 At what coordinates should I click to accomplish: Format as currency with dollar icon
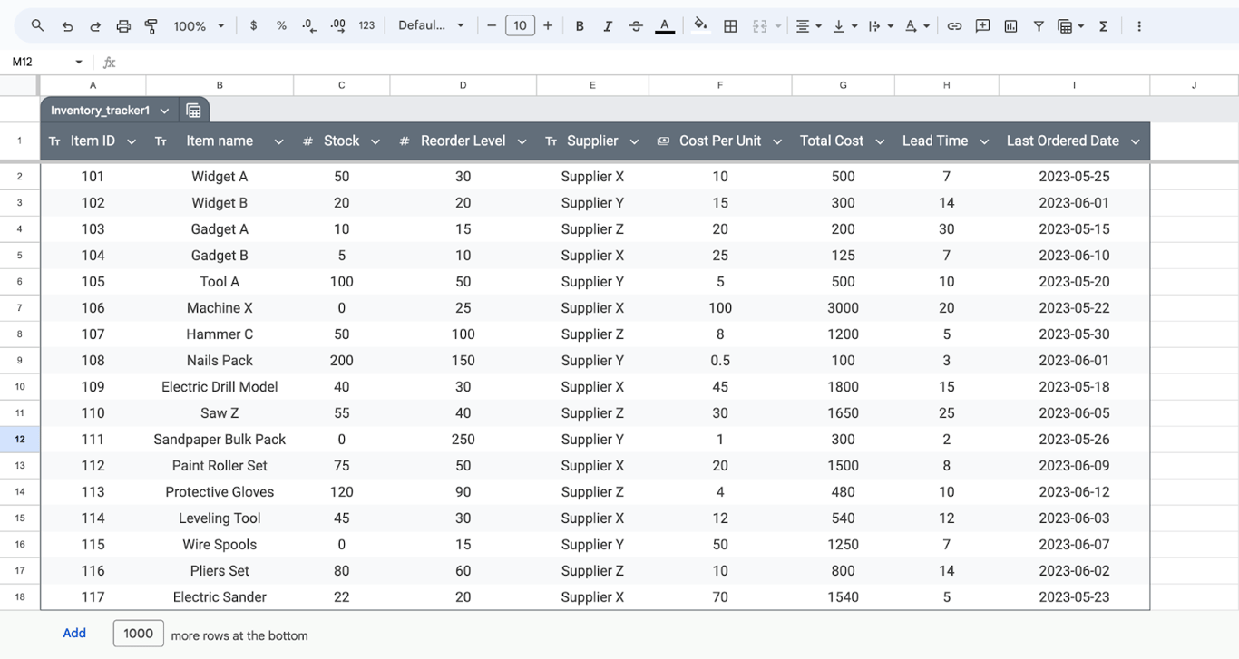pos(253,25)
